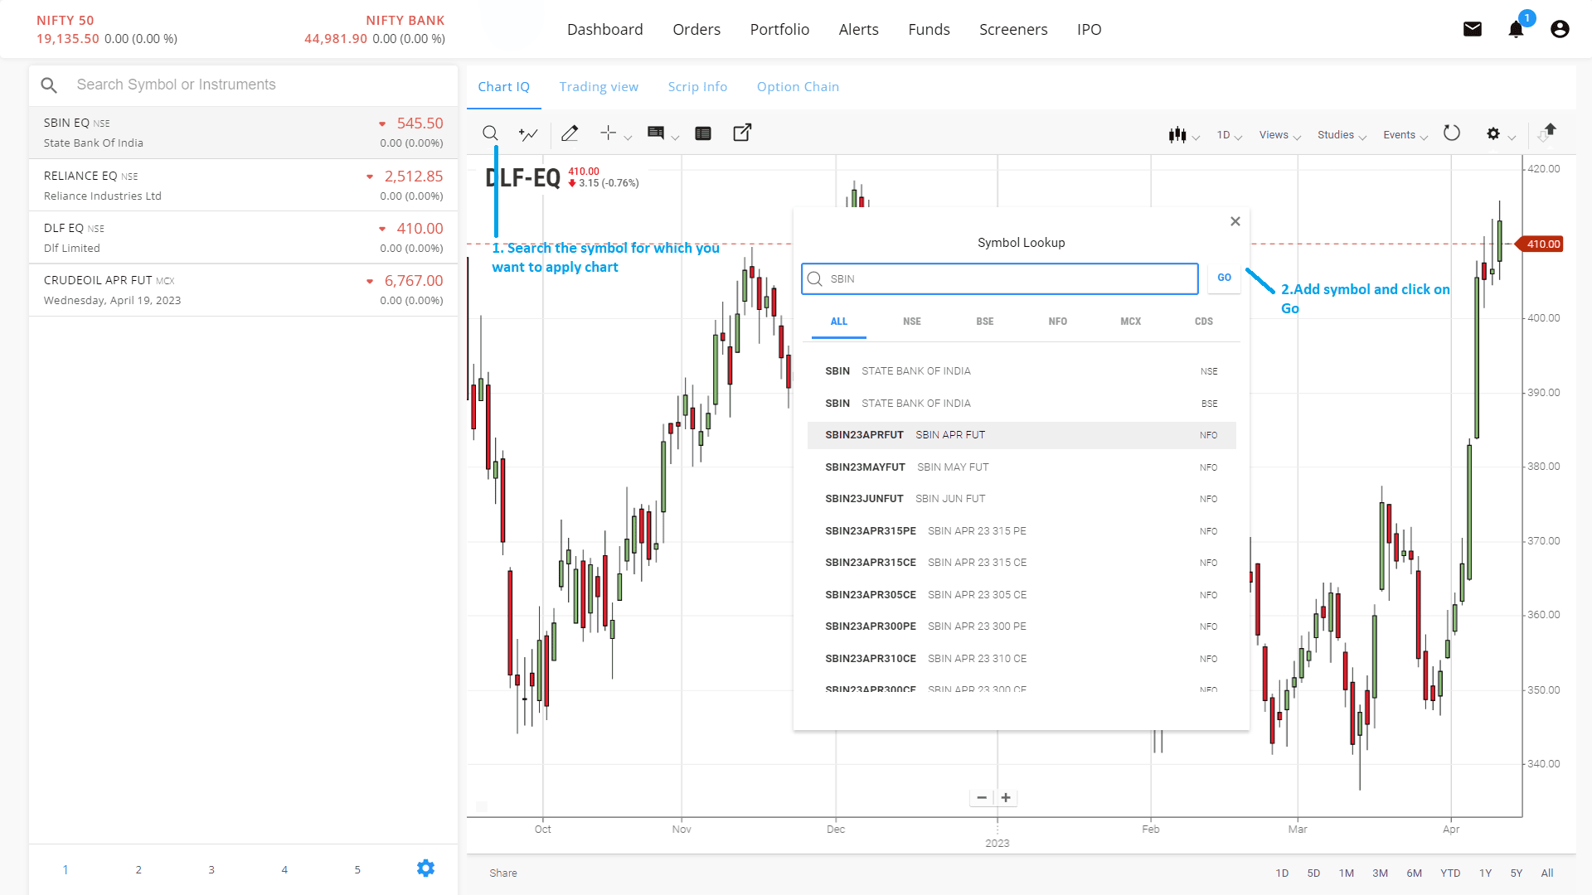Open the table view icon in toolbar
Screen dimensions: 1592x895
pos(703,133)
